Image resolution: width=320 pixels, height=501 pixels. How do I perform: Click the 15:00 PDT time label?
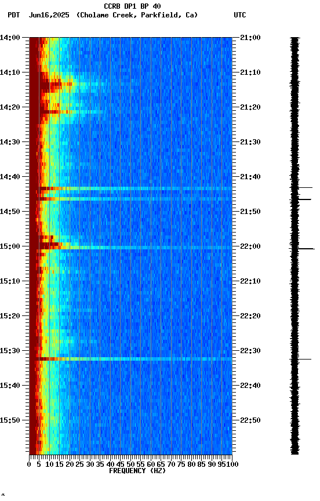10,246
